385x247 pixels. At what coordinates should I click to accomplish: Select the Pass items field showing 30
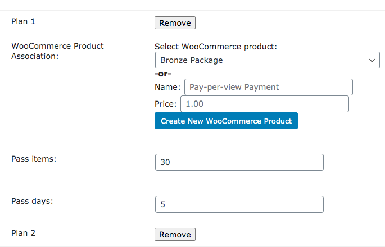tap(239, 162)
